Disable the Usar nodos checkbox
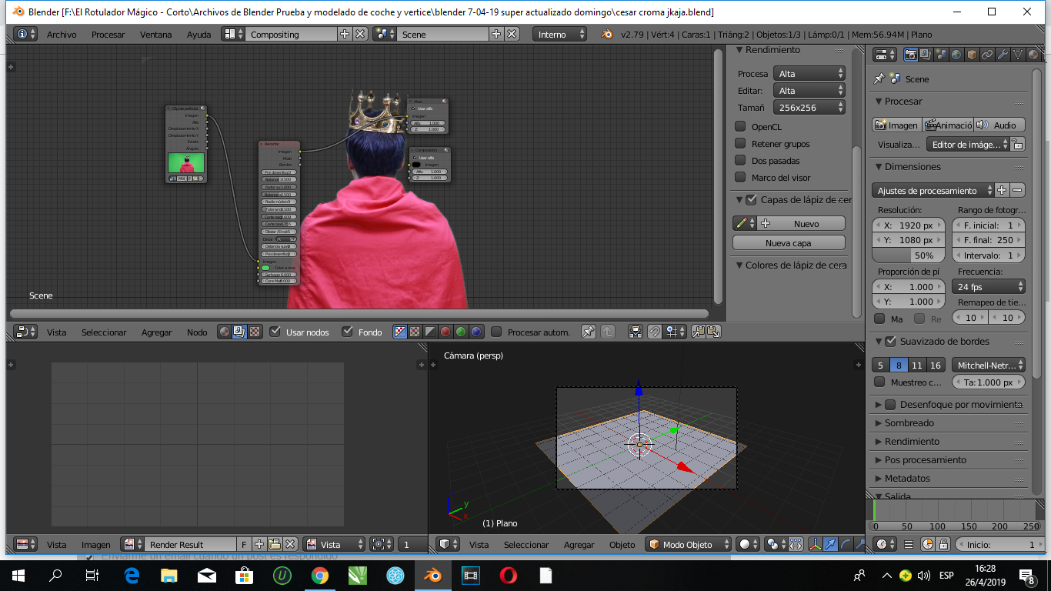 pos(275,332)
